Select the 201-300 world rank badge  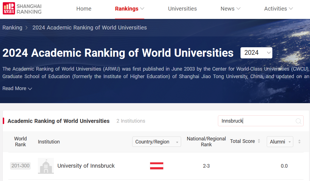click(x=20, y=166)
